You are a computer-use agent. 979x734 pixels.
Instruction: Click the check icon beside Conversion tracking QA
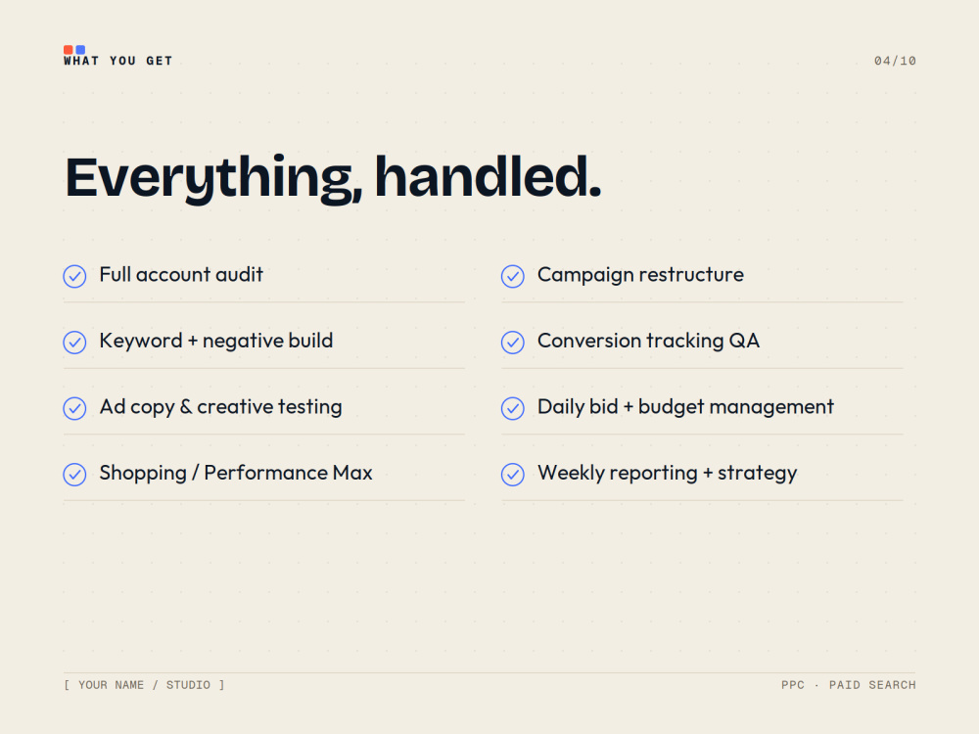pos(513,342)
